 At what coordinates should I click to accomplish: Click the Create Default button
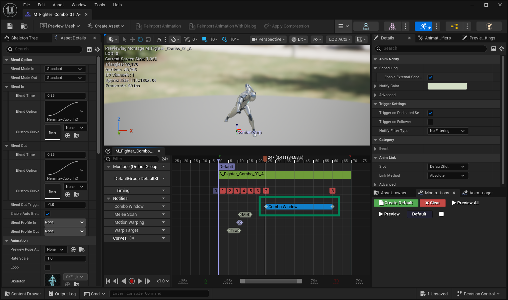396,203
